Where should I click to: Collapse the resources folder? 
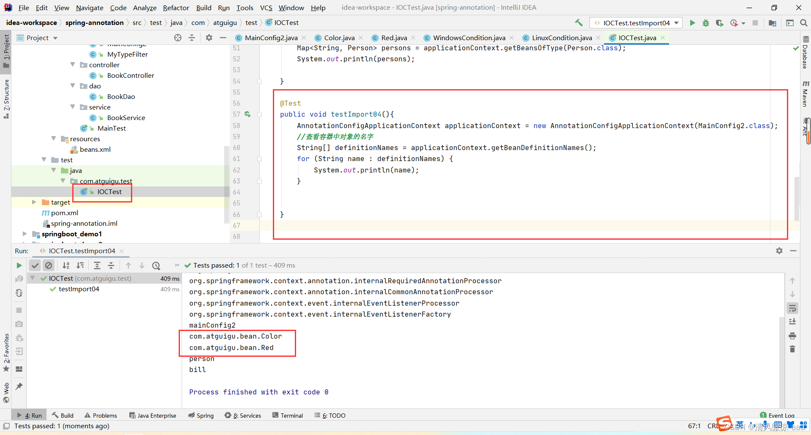tap(54, 139)
